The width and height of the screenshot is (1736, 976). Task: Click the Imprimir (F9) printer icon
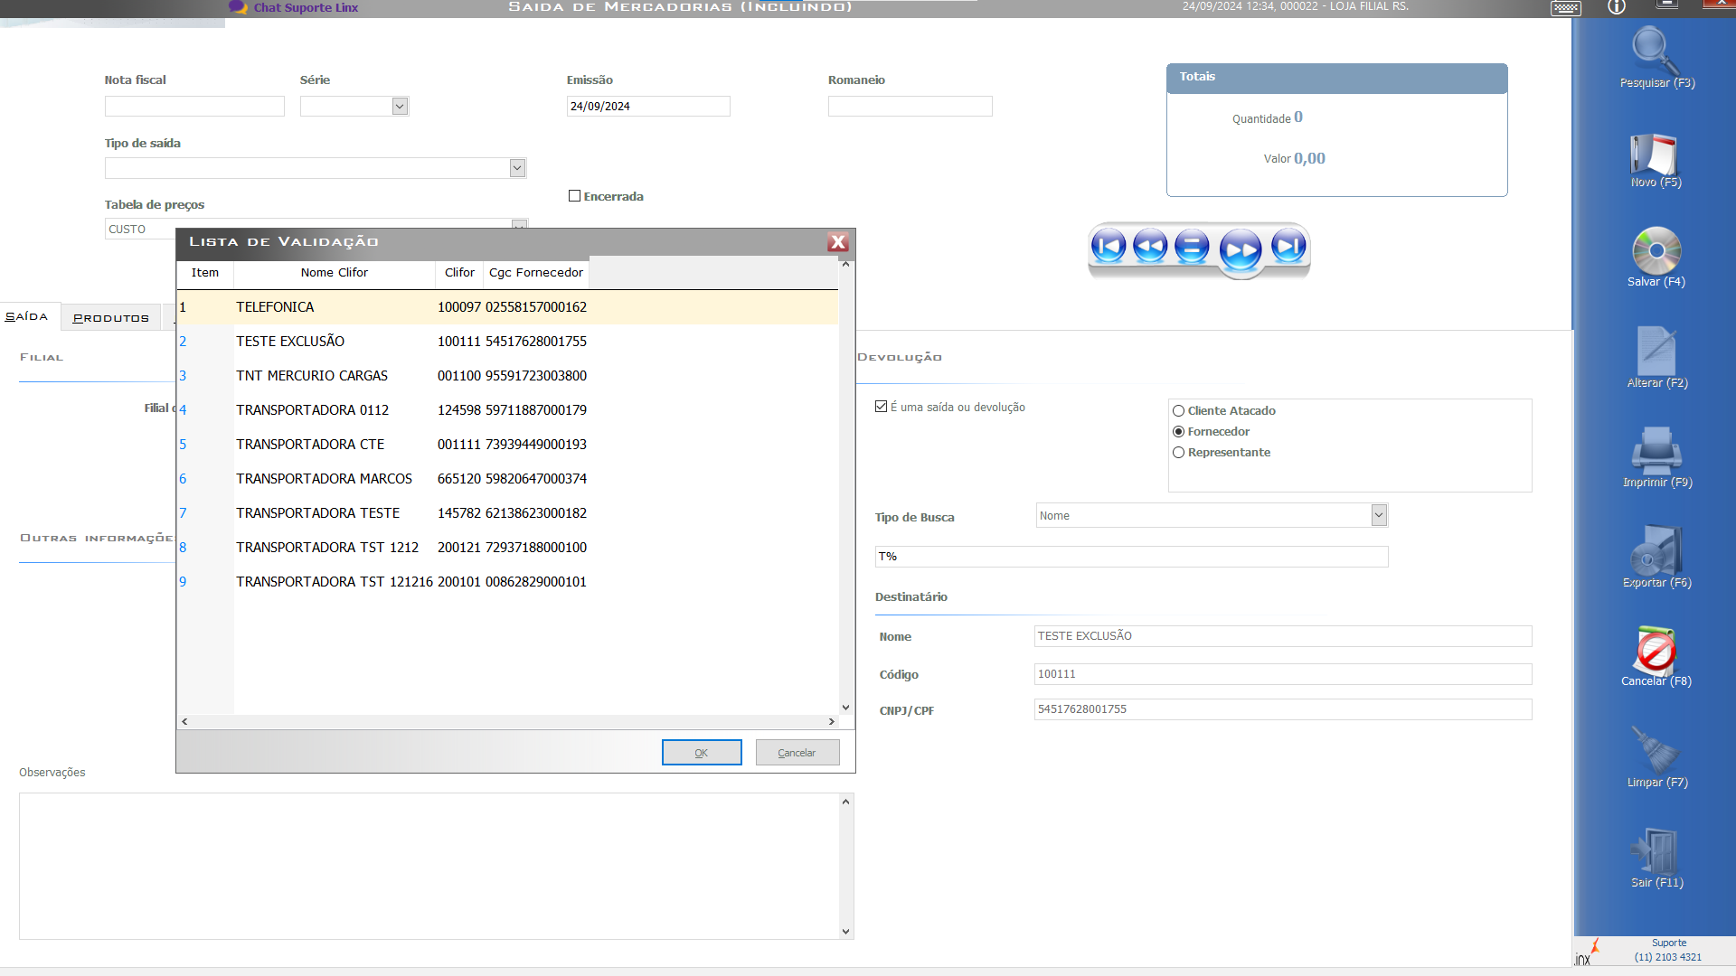tap(1656, 450)
